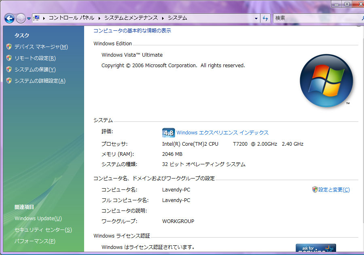The width and height of the screenshot is (364, 255).
Task: Click the 4.8 experience score badge
Action: (x=169, y=133)
